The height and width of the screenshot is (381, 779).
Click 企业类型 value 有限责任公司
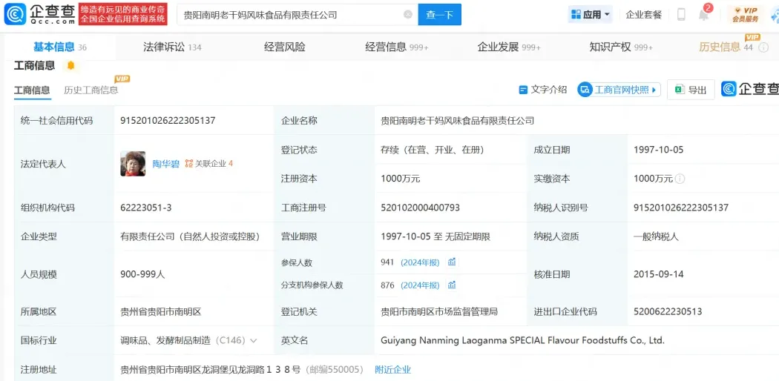tap(190, 236)
